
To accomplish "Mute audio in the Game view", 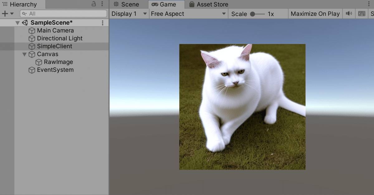I will point(349,13).
